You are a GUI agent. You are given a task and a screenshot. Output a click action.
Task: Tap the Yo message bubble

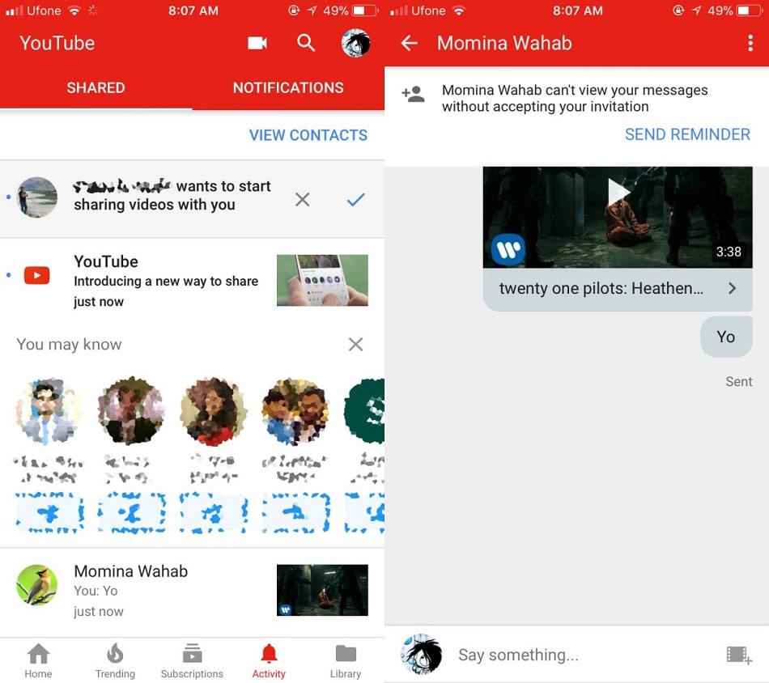click(726, 337)
